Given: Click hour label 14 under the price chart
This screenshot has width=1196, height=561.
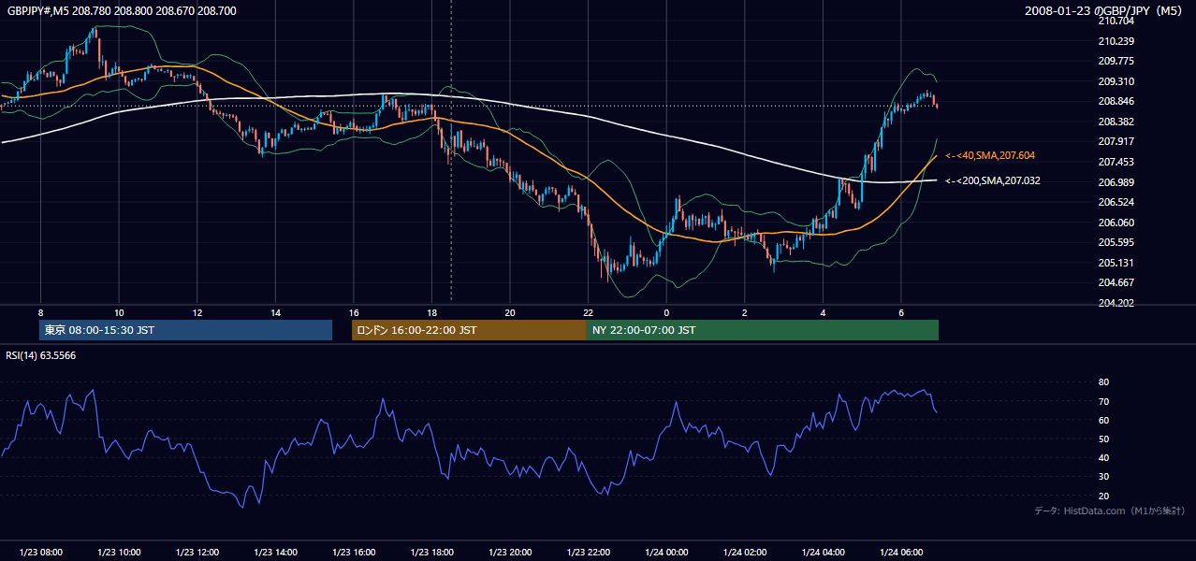Looking at the screenshot, I should pyautogui.click(x=275, y=312).
